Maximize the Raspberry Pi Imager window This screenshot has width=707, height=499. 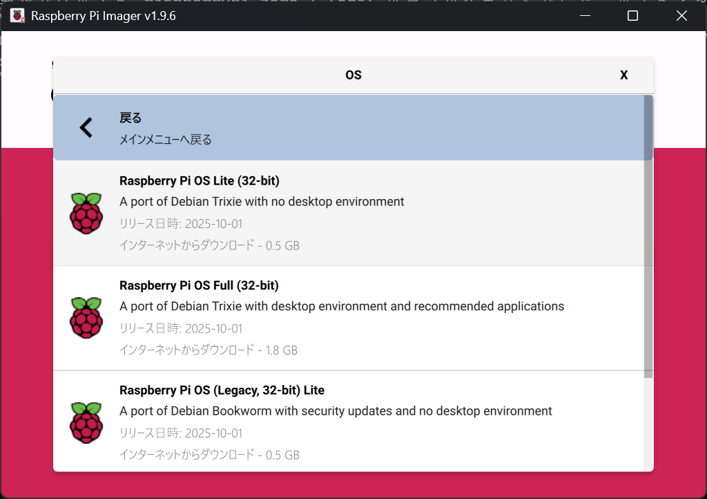[x=632, y=16]
